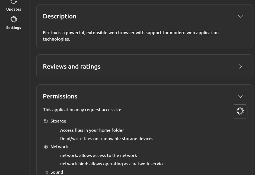This screenshot has width=255, height=175.
Task: Open Reviews and ratings details
Action: click(x=240, y=66)
